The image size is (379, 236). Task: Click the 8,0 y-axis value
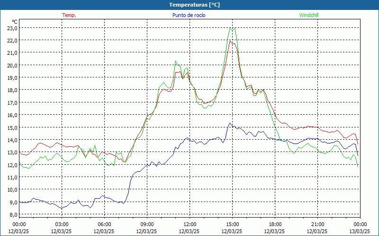13,215
